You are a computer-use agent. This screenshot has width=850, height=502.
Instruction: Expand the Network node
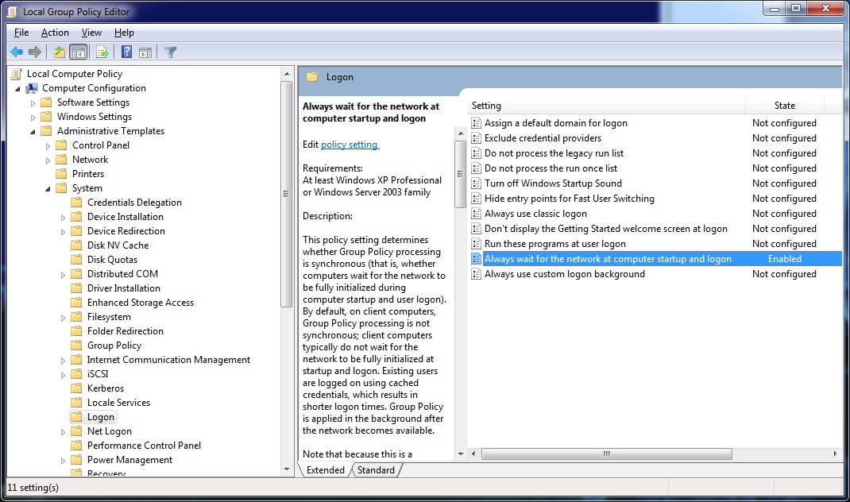(x=48, y=160)
